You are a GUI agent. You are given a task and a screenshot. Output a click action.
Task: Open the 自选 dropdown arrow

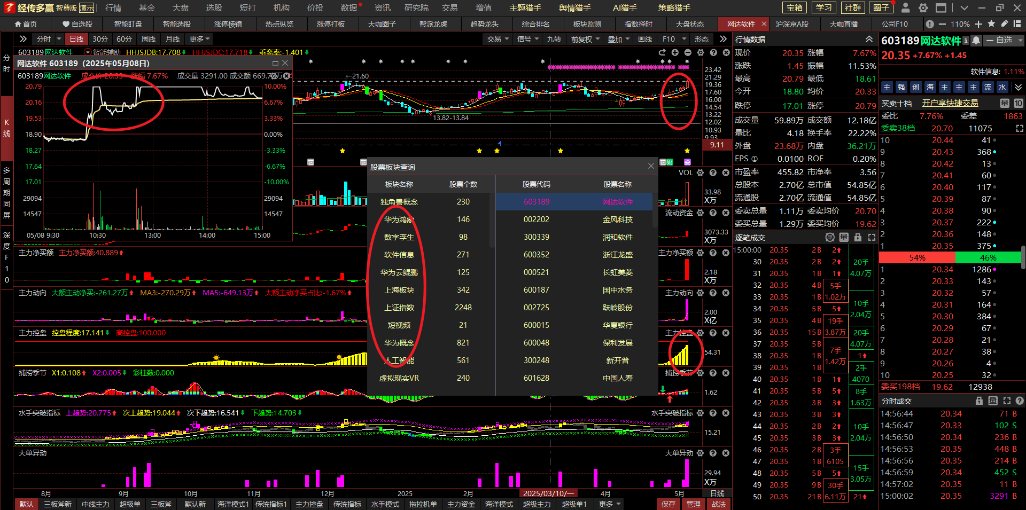1020,41
